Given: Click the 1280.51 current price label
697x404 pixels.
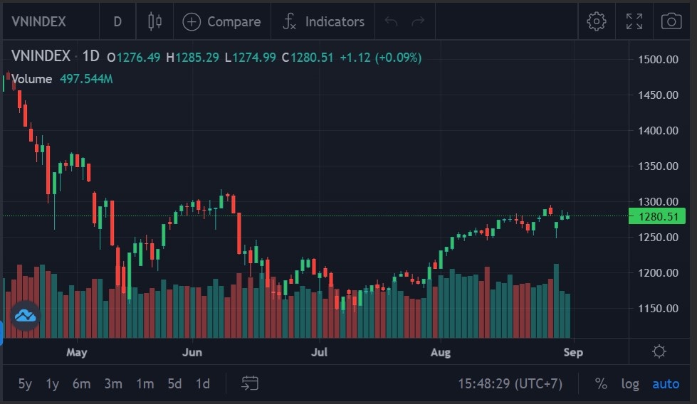Looking at the screenshot, I should [x=656, y=216].
